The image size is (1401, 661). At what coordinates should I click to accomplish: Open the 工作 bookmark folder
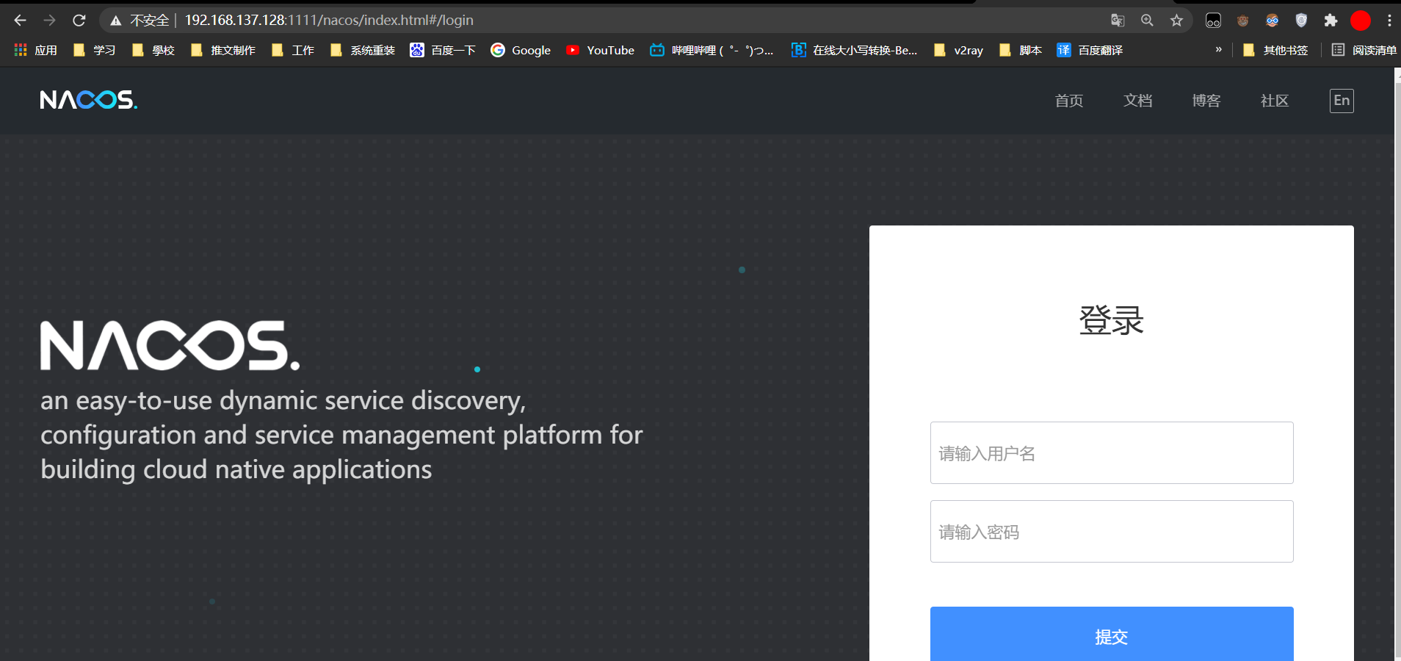[292, 50]
